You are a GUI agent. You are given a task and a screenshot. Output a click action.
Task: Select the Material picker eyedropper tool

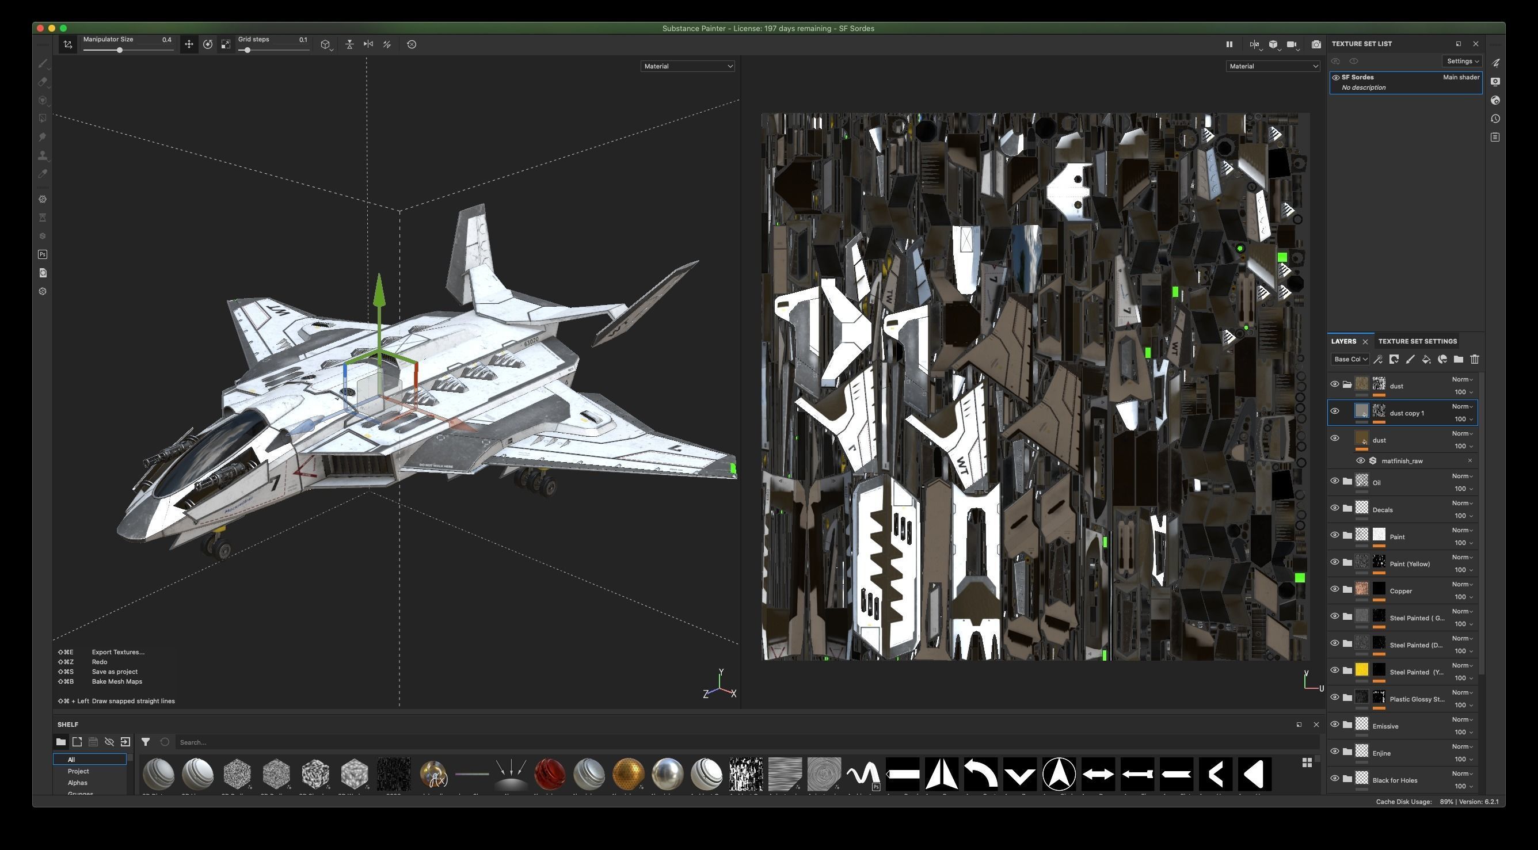pos(43,174)
